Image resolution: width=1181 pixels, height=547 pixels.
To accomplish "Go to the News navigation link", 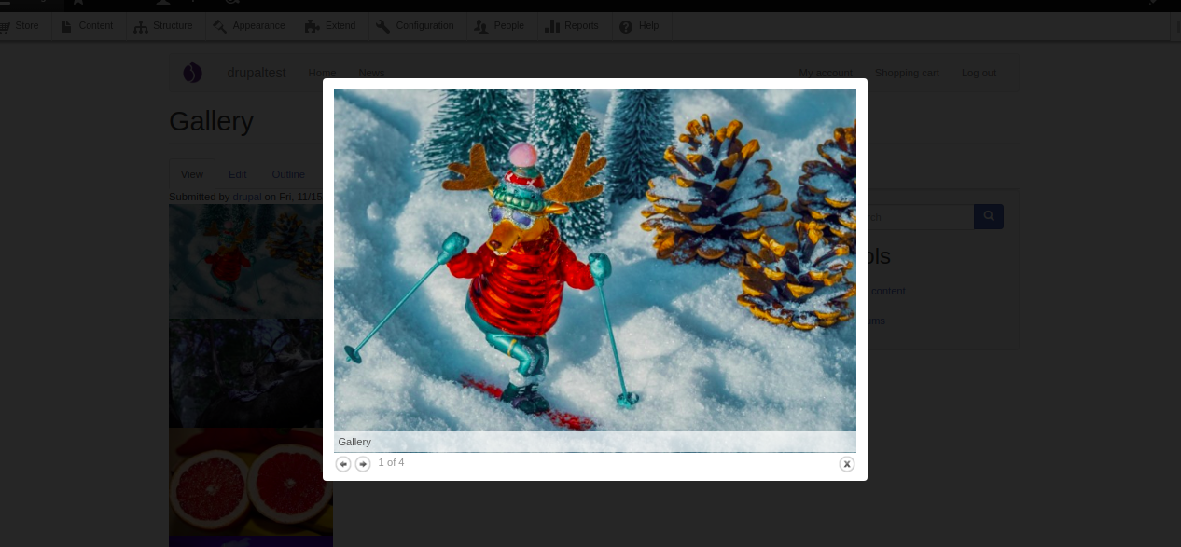I will coord(371,73).
